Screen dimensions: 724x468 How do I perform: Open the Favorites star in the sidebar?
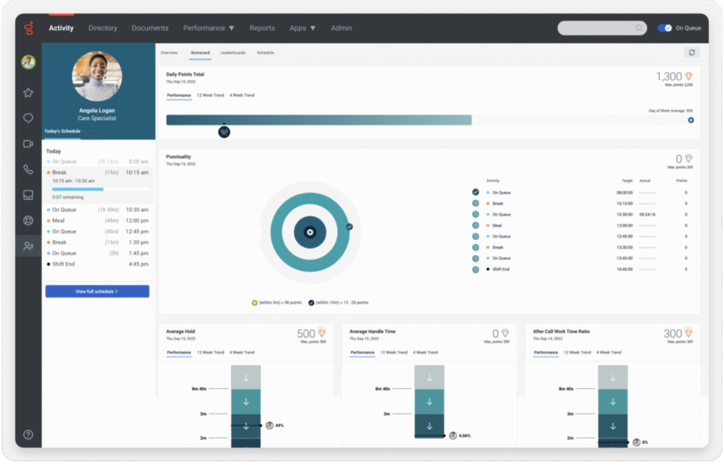coord(28,93)
